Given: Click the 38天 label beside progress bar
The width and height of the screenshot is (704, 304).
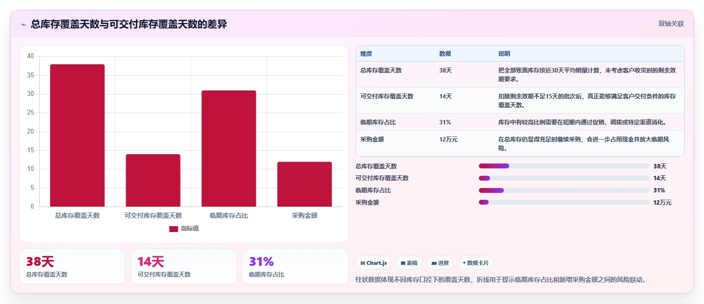Looking at the screenshot, I should coord(660,166).
